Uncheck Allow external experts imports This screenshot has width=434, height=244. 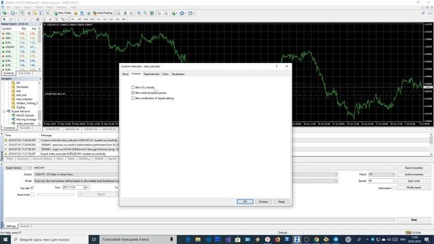pos(133,93)
